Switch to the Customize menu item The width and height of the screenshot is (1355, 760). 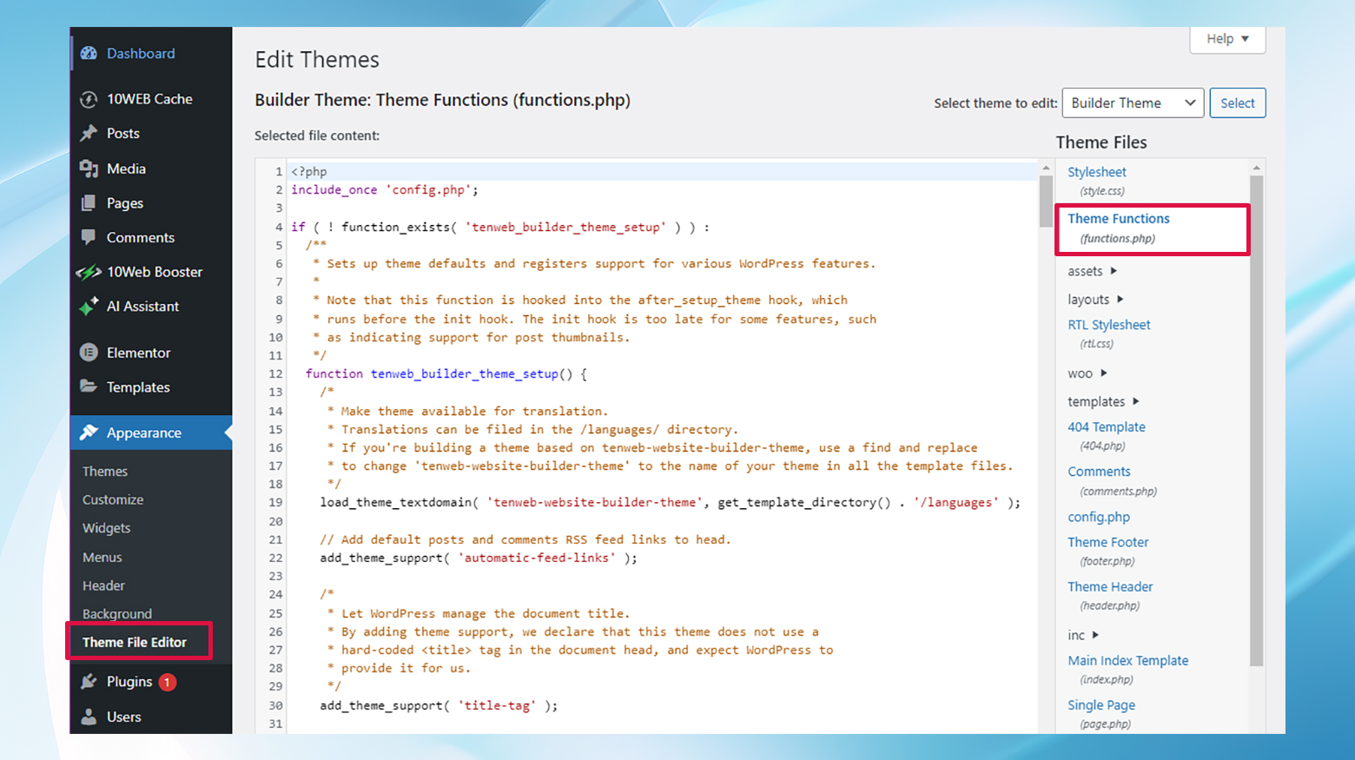[x=113, y=499]
